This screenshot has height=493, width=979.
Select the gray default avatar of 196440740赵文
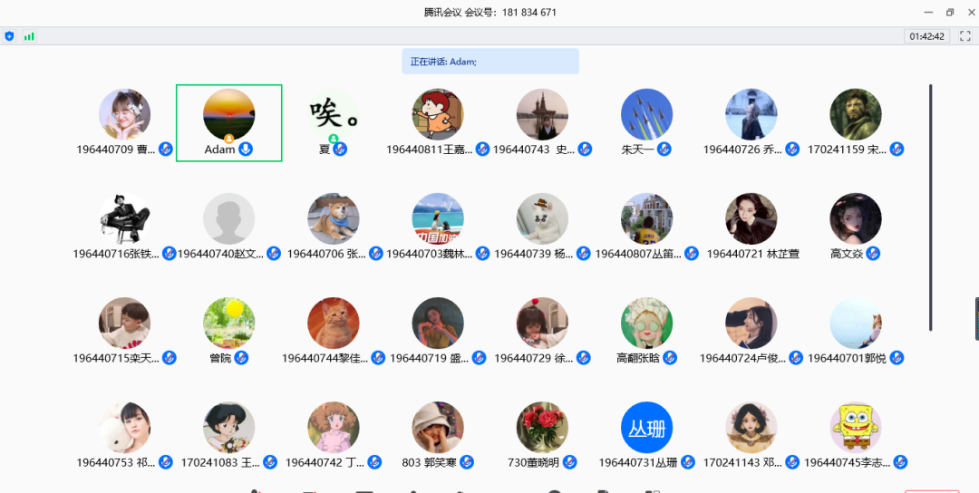tap(229, 219)
